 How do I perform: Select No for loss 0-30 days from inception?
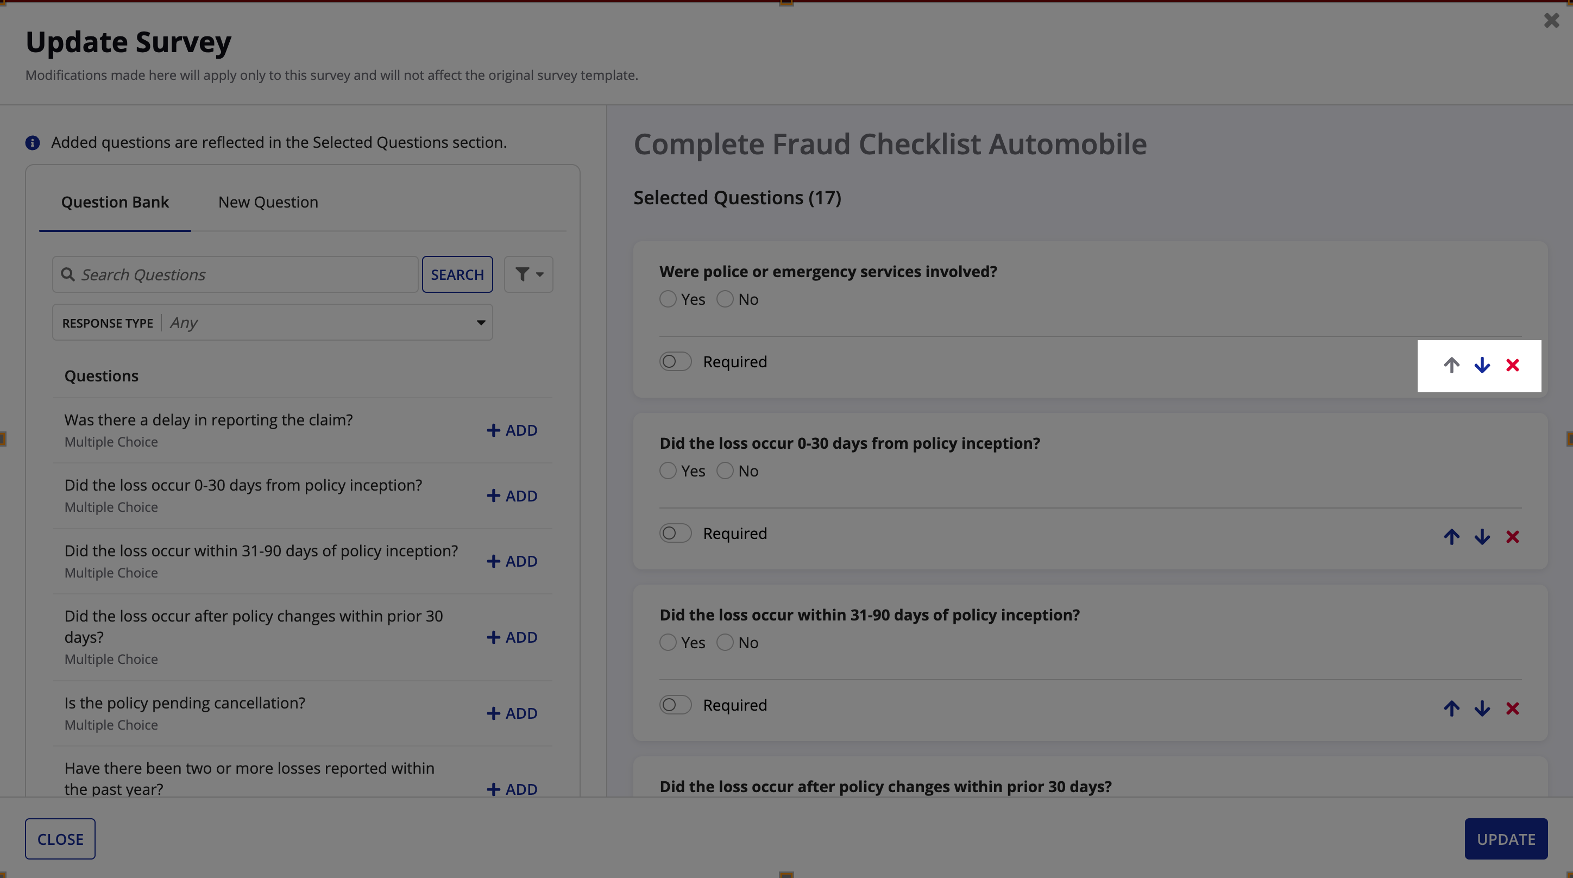click(725, 471)
